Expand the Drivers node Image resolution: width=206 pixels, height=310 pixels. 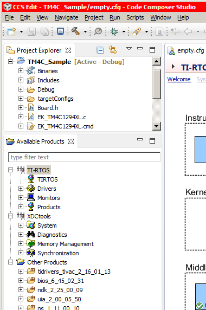point(21,188)
